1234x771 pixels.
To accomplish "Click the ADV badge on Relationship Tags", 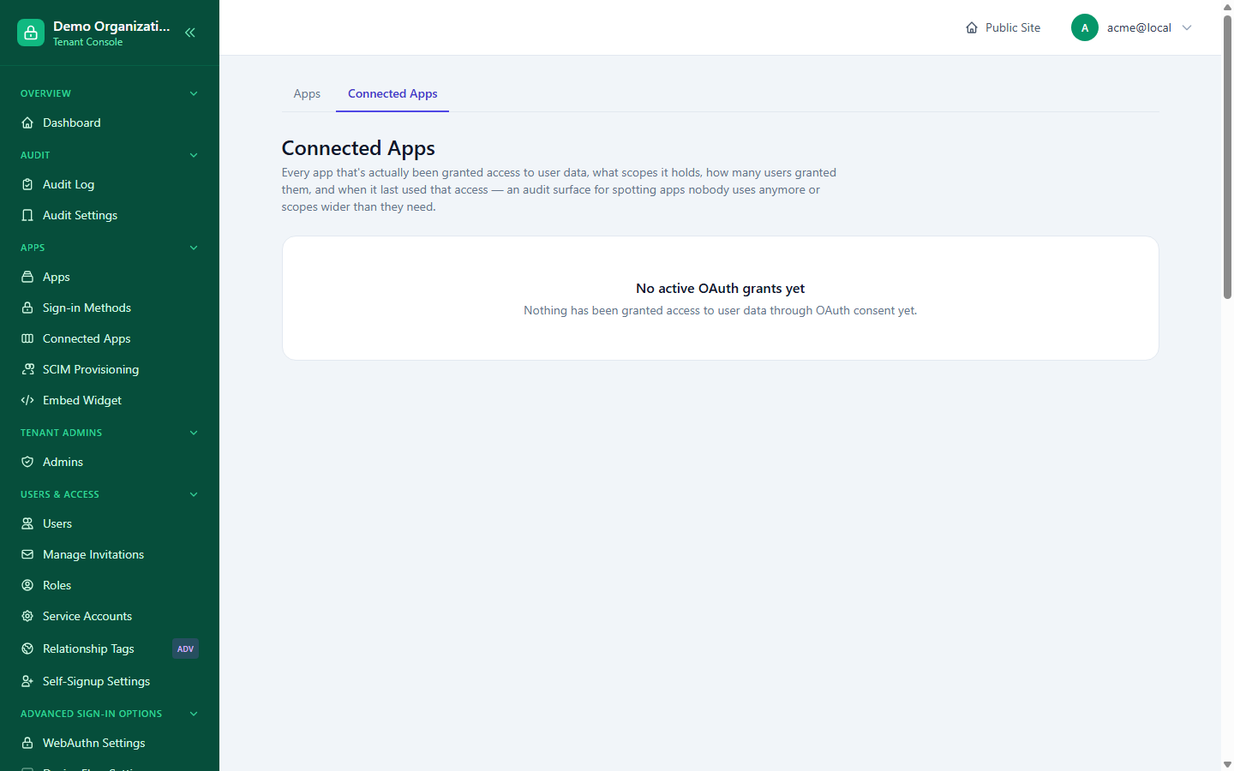I will [185, 648].
